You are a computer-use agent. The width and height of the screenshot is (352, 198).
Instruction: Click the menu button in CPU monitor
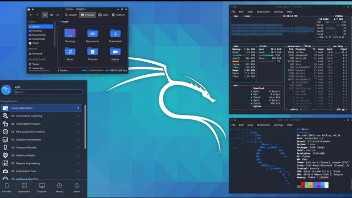(247, 16)
